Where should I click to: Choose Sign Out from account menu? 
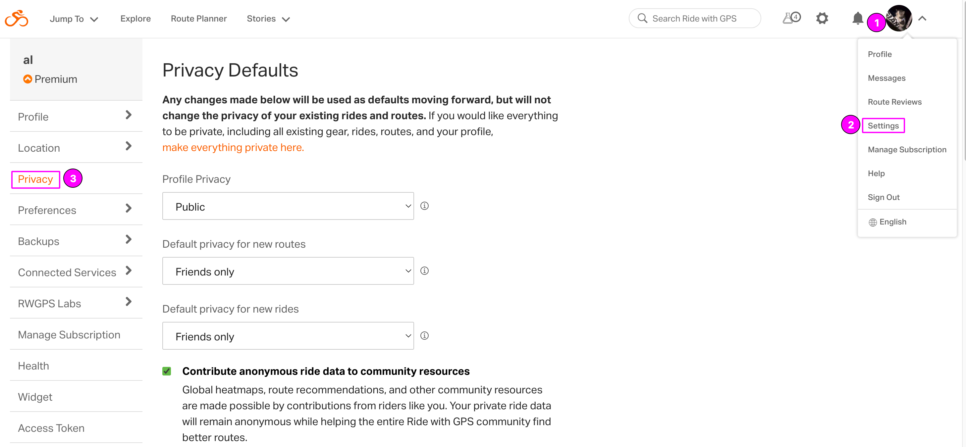pyautogui.click(x=883, y=197)
